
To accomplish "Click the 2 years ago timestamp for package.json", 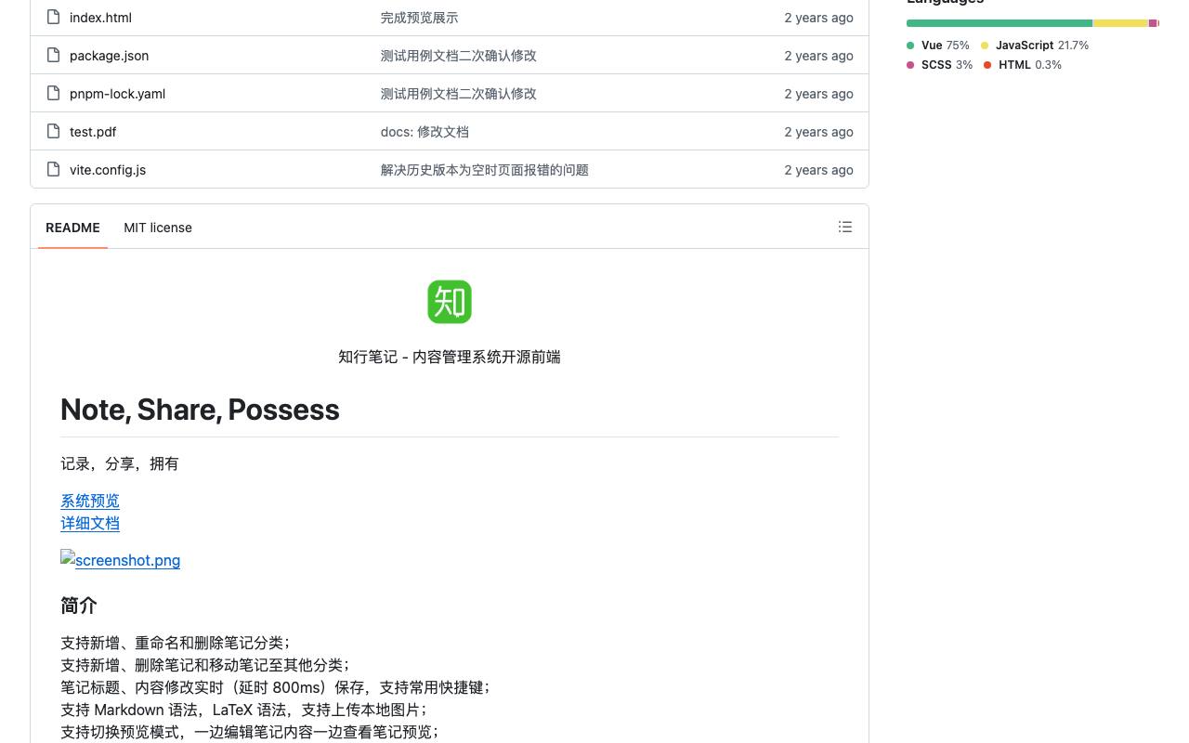I will coord(818,56).
